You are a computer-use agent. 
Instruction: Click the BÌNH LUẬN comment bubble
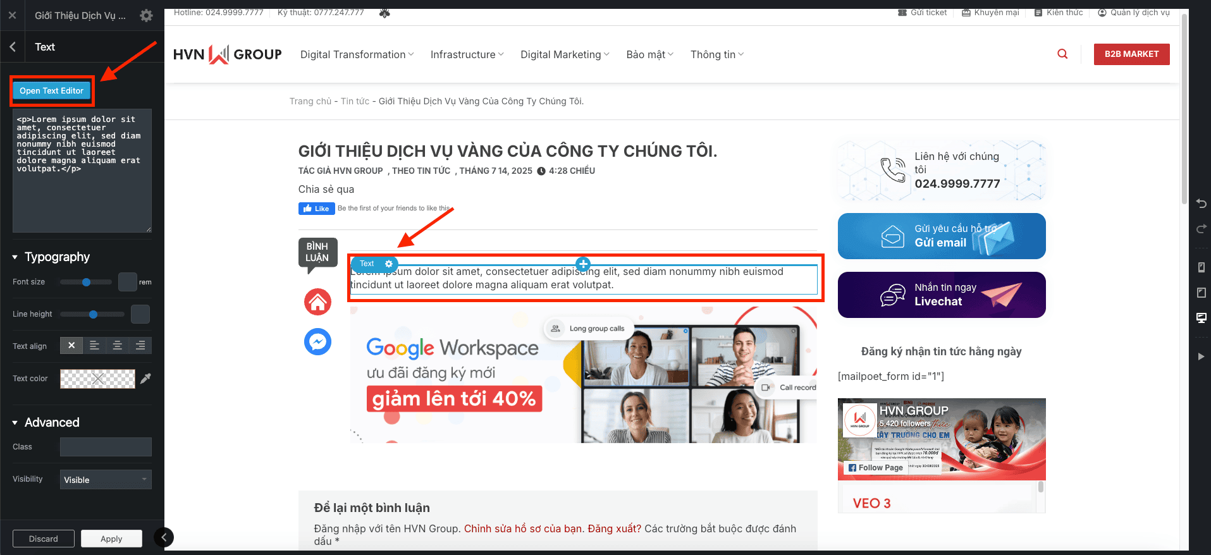coord(317,253)
